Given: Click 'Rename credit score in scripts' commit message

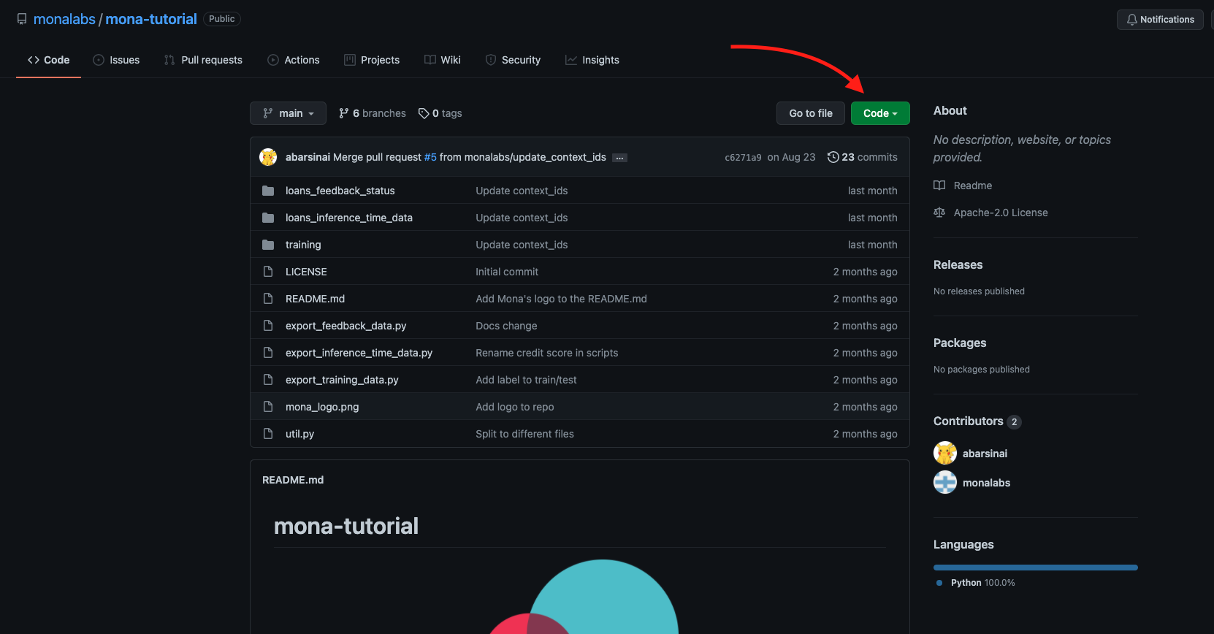Looking at the screenshot, I should pos(546,353).
